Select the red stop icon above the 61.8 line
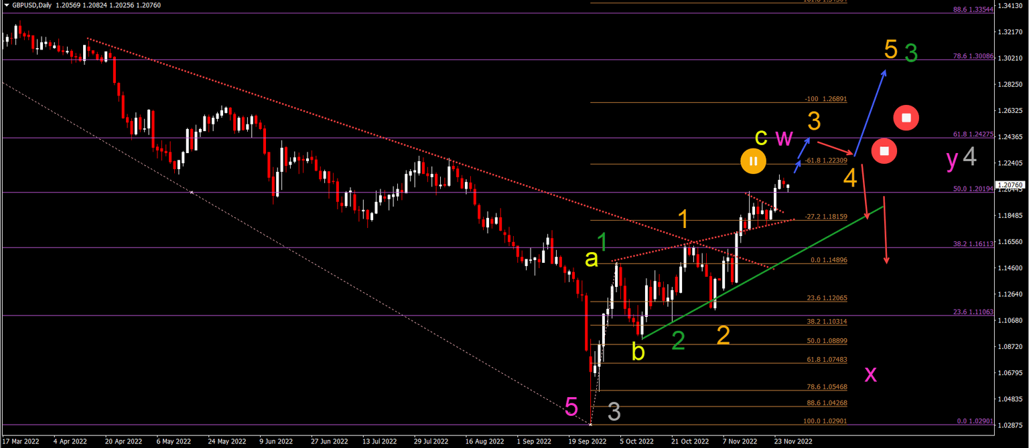1029x448 pixels. [x=906, y=118]
